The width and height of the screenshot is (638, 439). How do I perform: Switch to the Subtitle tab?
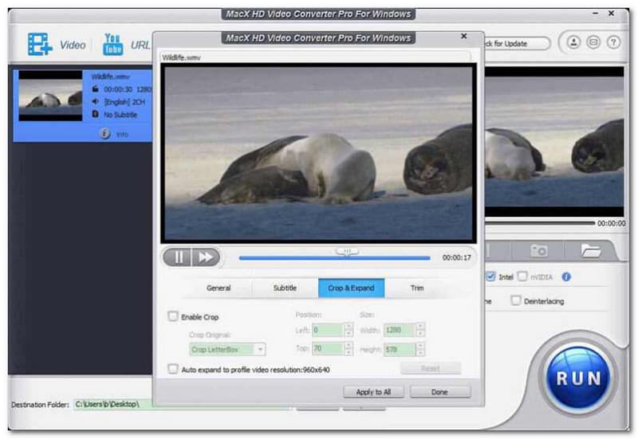point(285,288)
